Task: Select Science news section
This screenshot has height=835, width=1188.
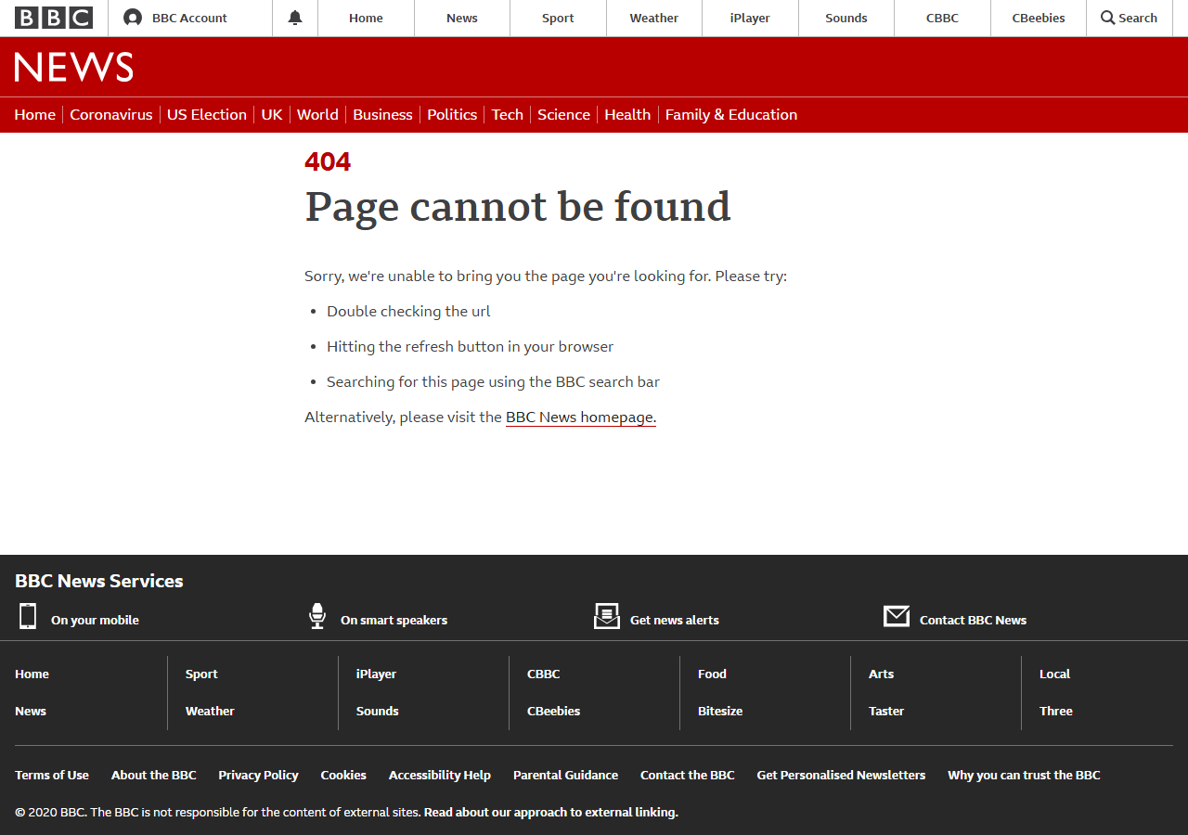Action: click(x=564, y=114)
